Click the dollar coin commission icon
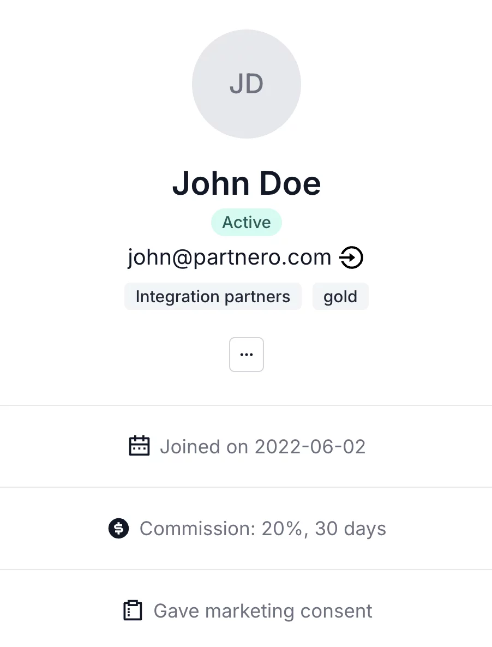This screenshot has height=647, width=492. (119, 529)
